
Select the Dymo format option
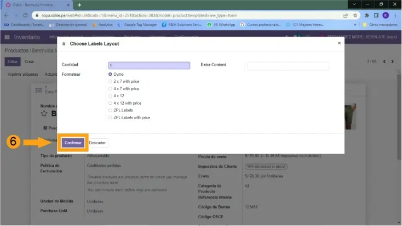(111, 74)
